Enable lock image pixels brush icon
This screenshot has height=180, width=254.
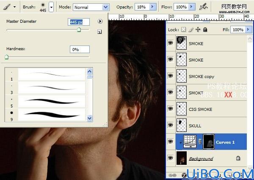point(191,30)
